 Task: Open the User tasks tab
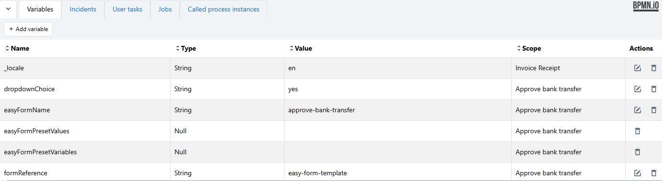coord(127,9)
